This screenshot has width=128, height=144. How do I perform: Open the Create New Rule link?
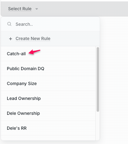click(33, 38)
